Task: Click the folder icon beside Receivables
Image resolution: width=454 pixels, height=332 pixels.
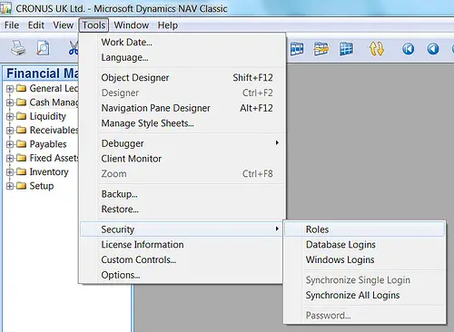Action: point(21,130)
